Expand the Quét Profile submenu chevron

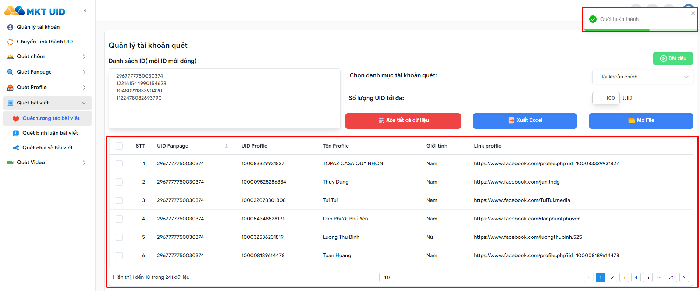pyautogui.click(x=84, y=88)
